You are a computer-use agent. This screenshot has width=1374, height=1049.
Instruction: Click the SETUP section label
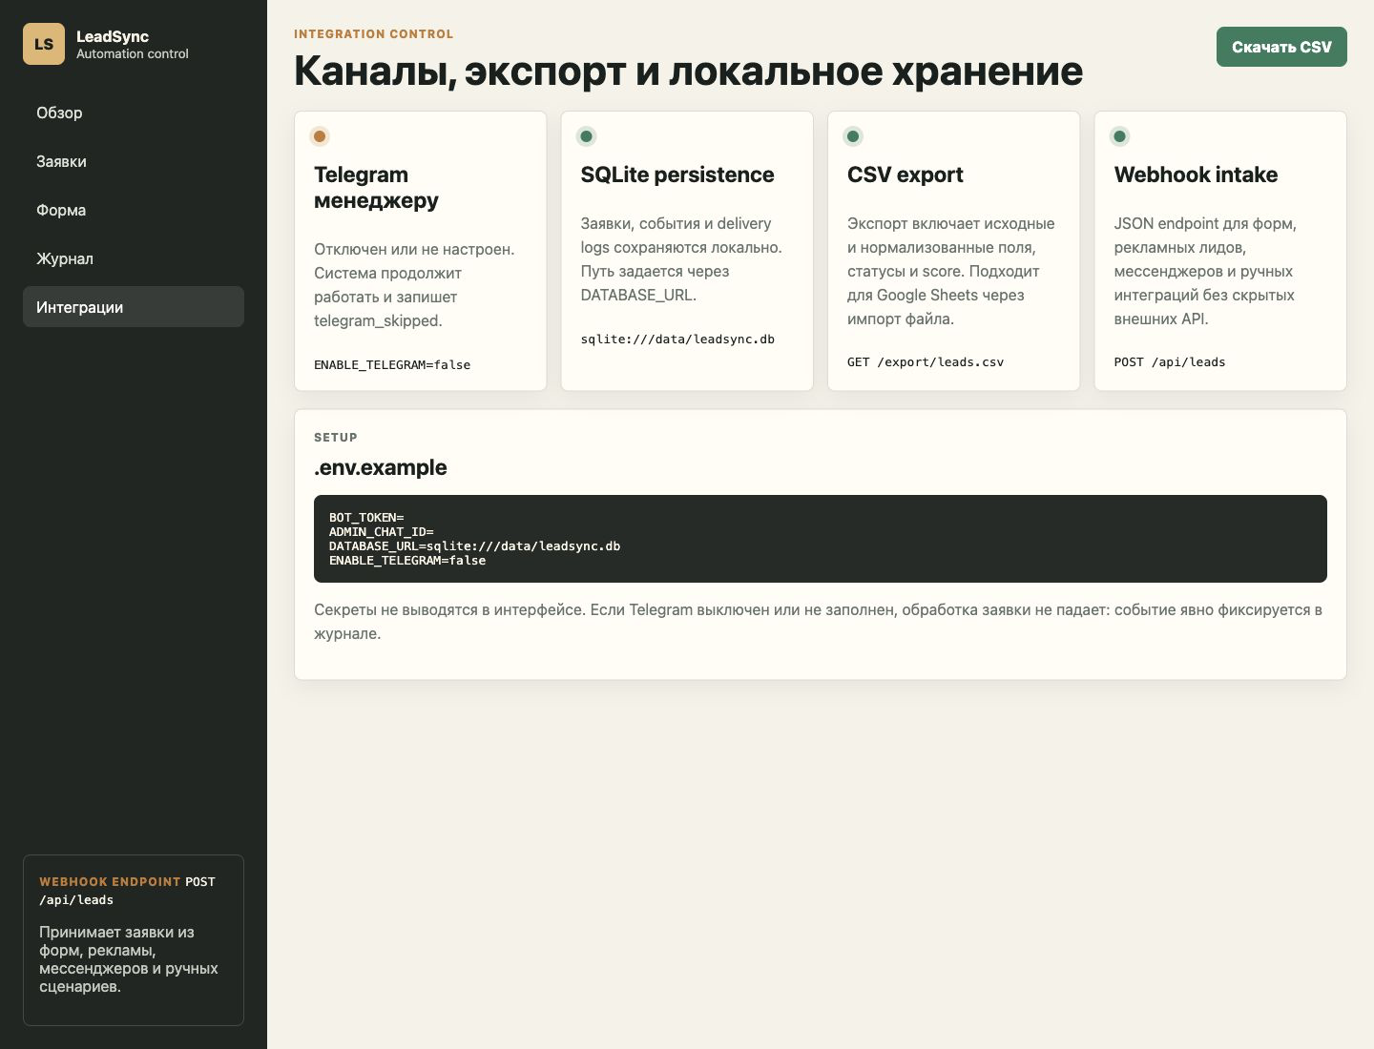pyautogui.click(x=336, y=438)
